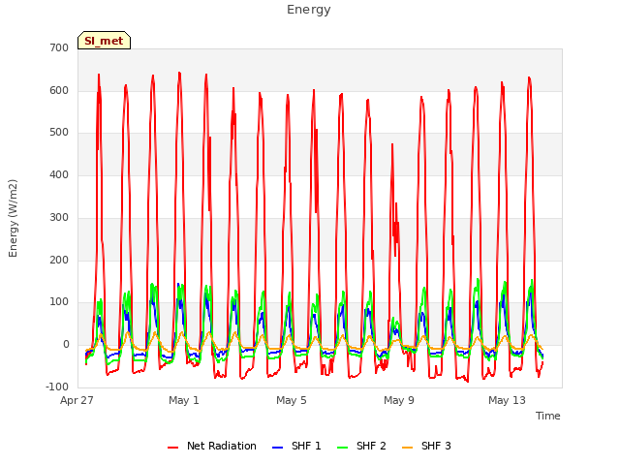Click the Time x-axis title
620x465 pixels.
point(547,416)
